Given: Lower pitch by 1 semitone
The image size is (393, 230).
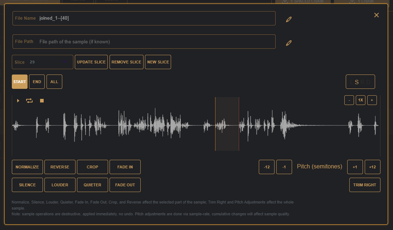Looking at the screenshot, I should tap(284, 167).
